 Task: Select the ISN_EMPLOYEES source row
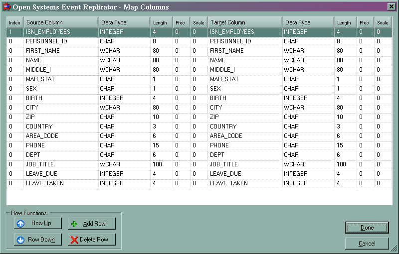pos(48,32)
